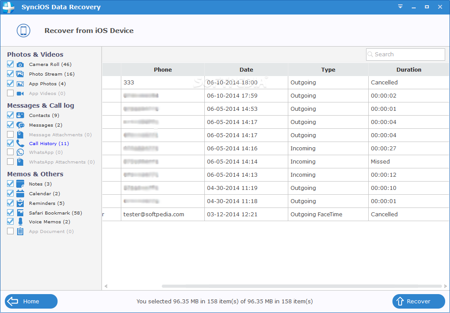450x313 pixels.
Task: Uncheck the Reminders checkbox
Action: (x=11, y=203)
